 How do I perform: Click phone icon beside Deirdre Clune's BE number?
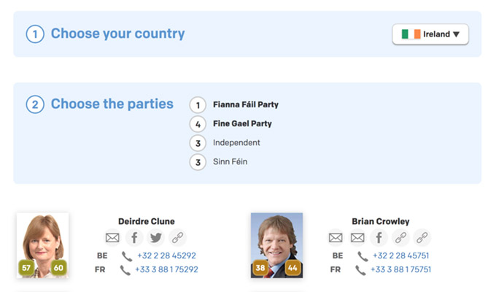coord(127,256)
